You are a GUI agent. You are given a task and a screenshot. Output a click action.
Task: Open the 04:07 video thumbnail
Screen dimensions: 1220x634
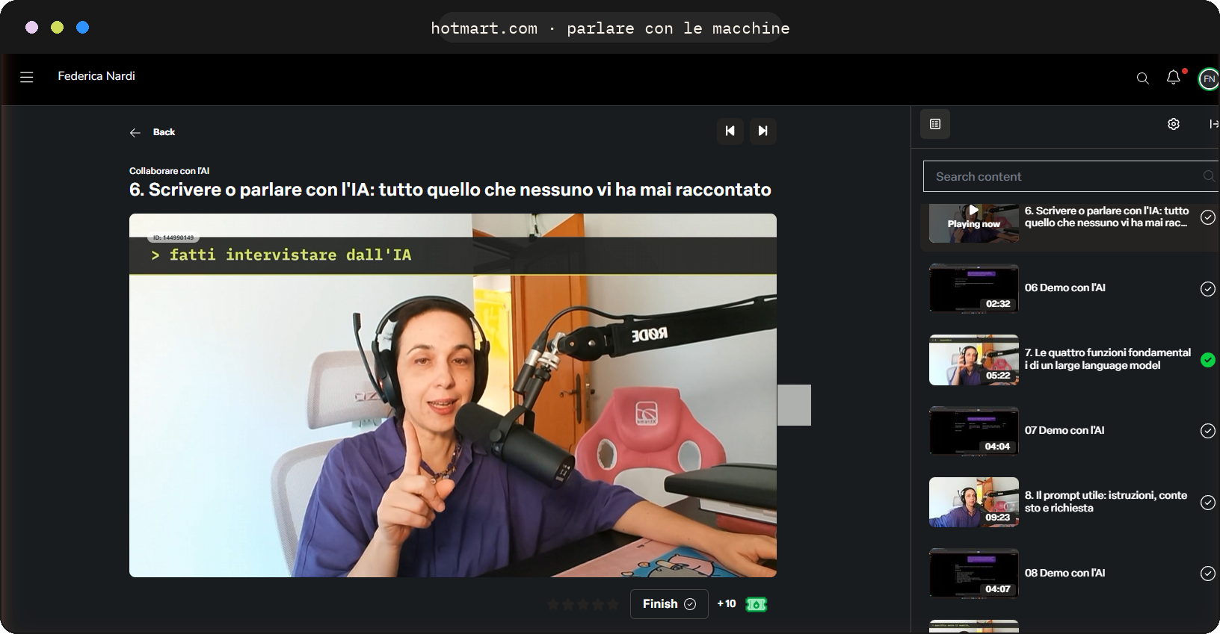[x=974, y=574]
